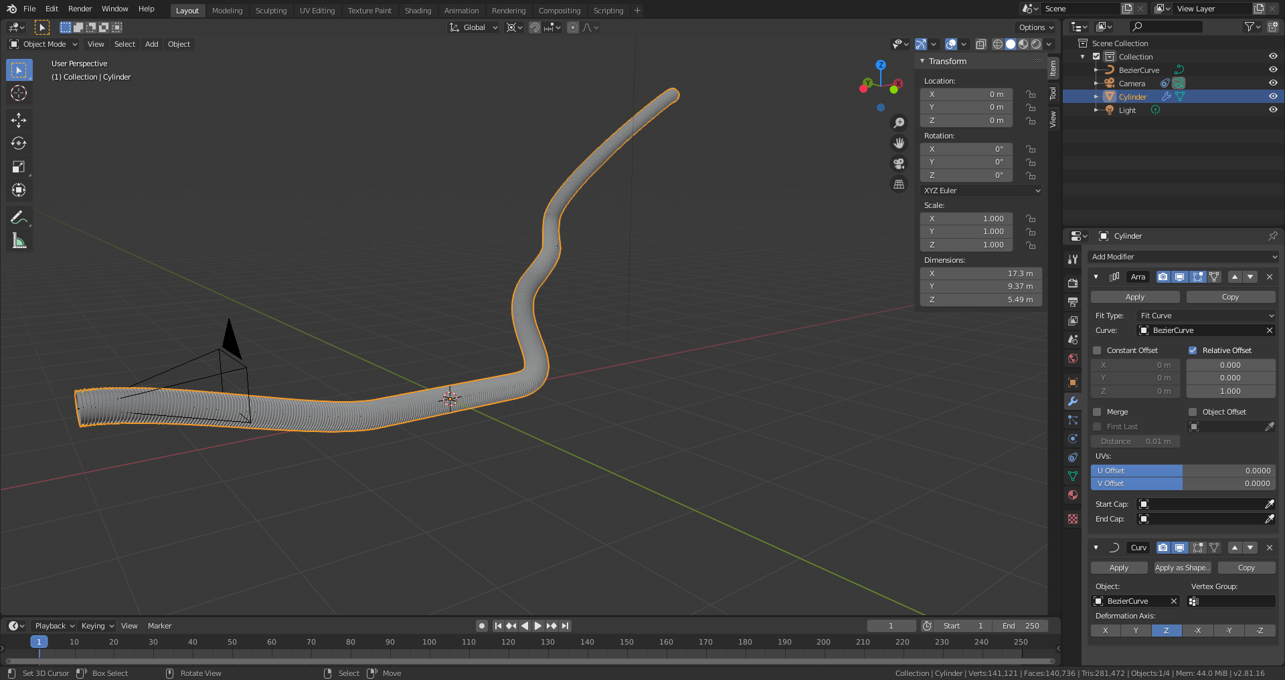
Task: Open the Global transform orientation dropdown
Action: point(473,27)
